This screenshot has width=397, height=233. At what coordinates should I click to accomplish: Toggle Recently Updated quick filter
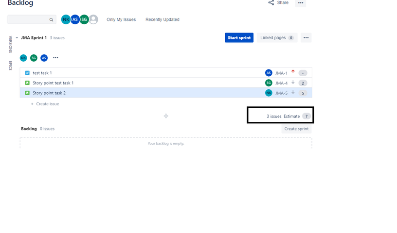[162, 19]
